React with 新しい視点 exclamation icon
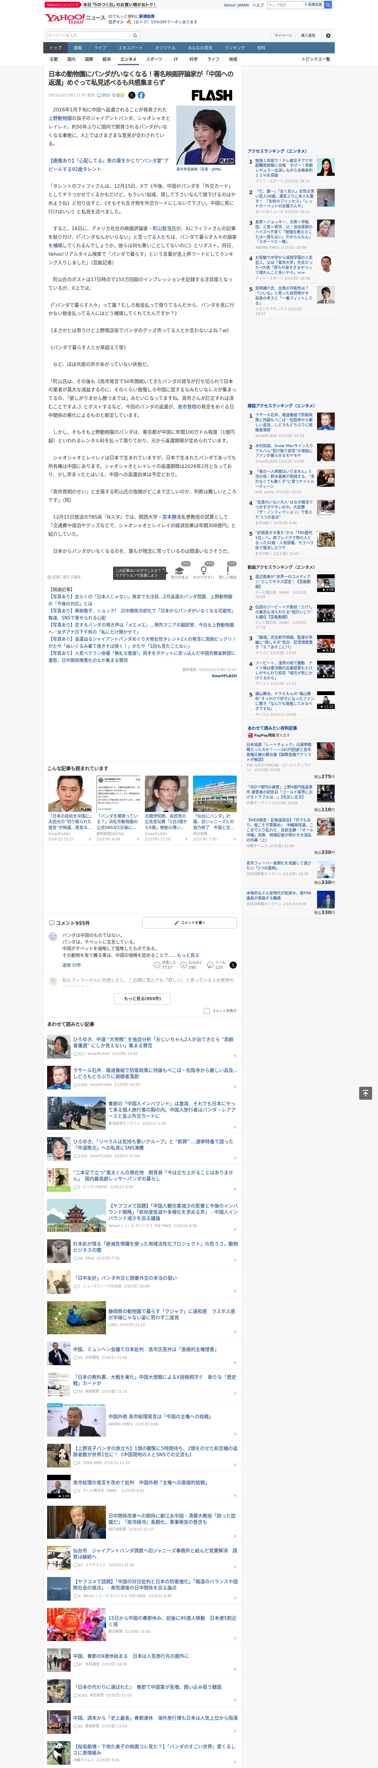This screenshot has width=378, height=1768. pos(228,570)
